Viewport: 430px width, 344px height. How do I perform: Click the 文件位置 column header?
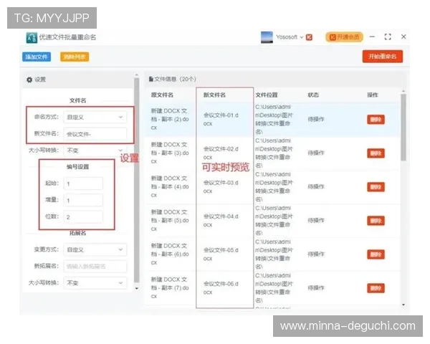pos(267,95)
